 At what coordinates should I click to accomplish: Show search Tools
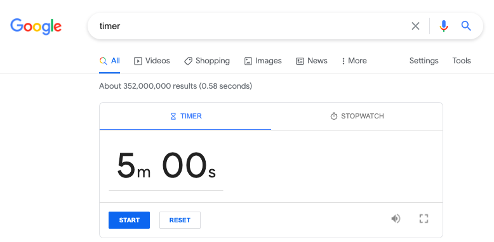point(462,61)
